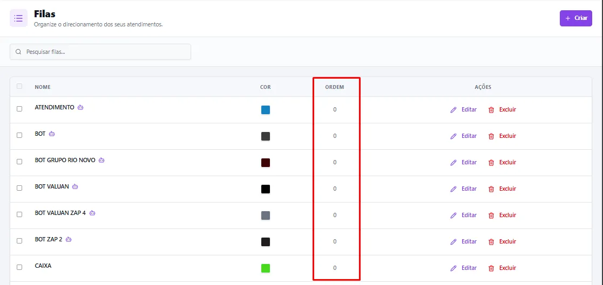Click the bot icon next to ATENDIMENTO

tap(80, 107)
